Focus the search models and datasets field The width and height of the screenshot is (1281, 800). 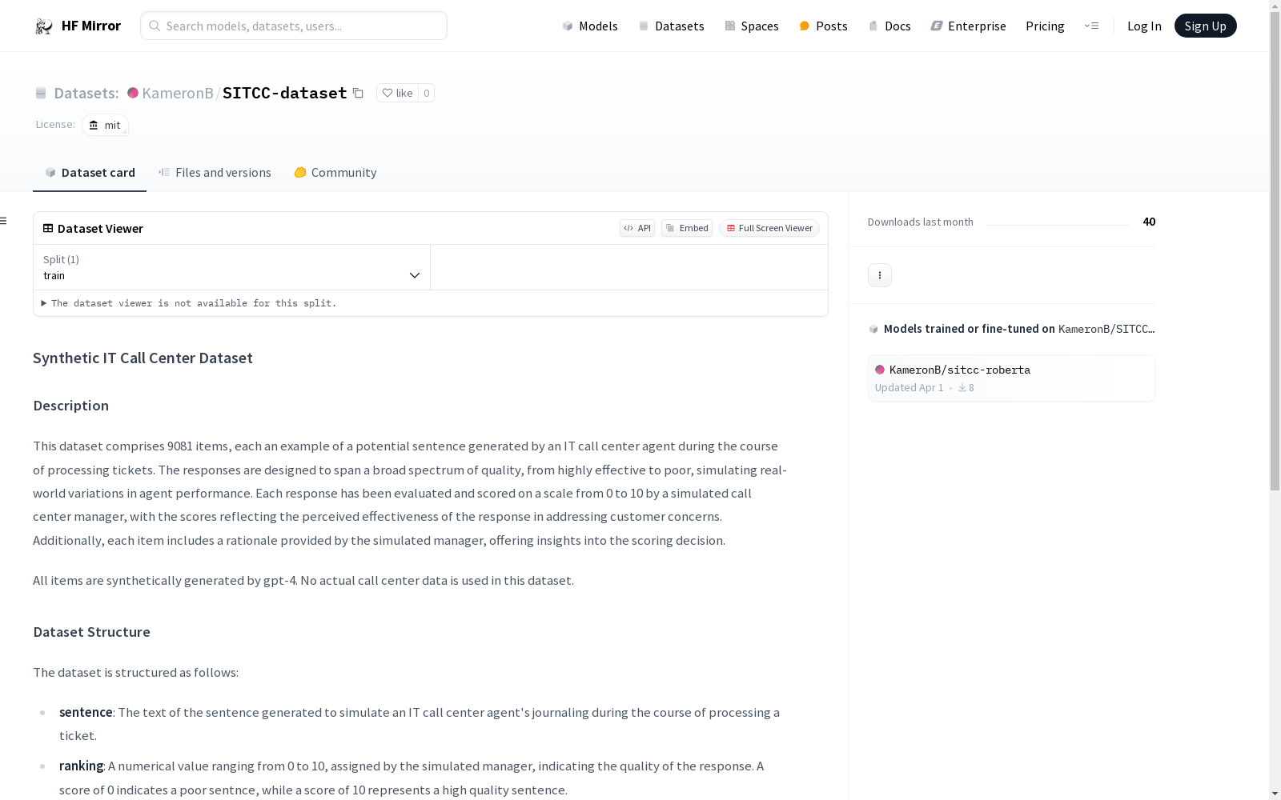coord(294,26)
